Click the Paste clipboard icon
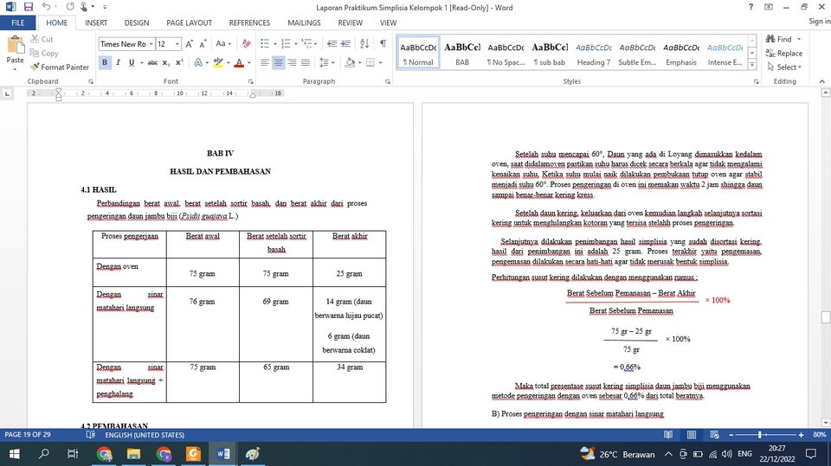The height and width of the screenshot is (466, 831). (x=15, y=45)
